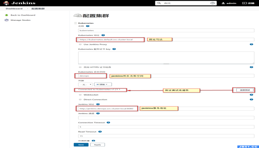Click 'Connected to Kubernetes v1.21.1' text
Screen dimensions: 259x148
[x=99, y=90]
